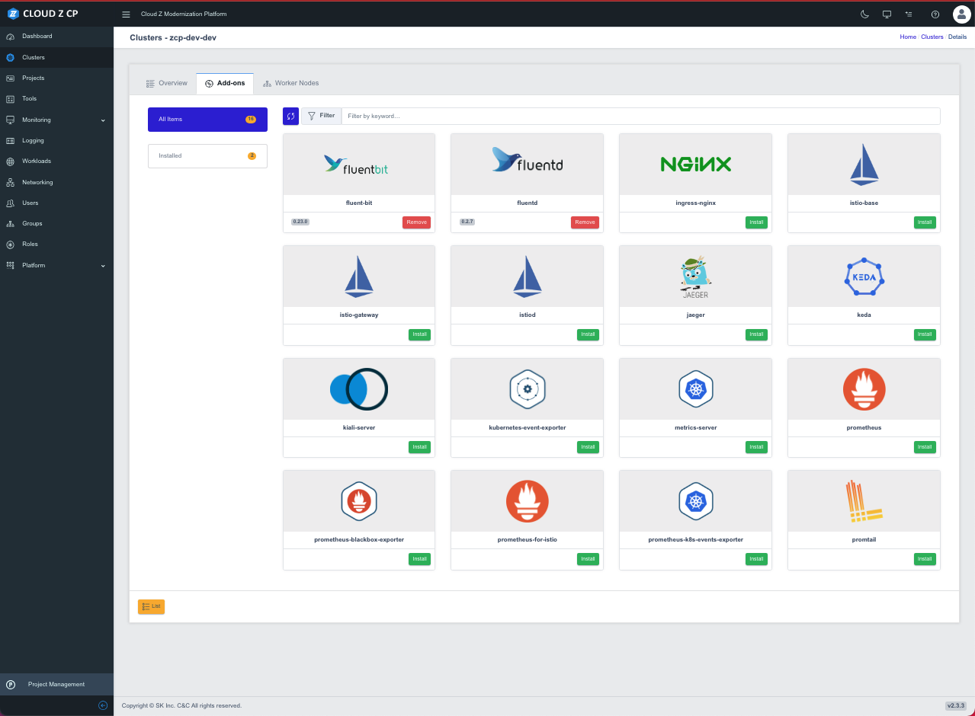The image size is (975, 716).
Task: Follow the Home breadcrumb link
Action: pyautogui.click(x=908, y=37)
